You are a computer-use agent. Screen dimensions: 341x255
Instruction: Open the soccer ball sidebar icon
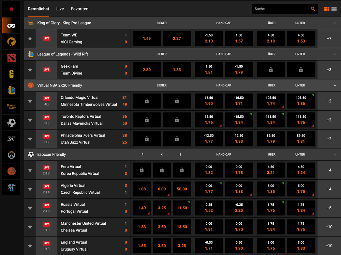tap(11, 123)
